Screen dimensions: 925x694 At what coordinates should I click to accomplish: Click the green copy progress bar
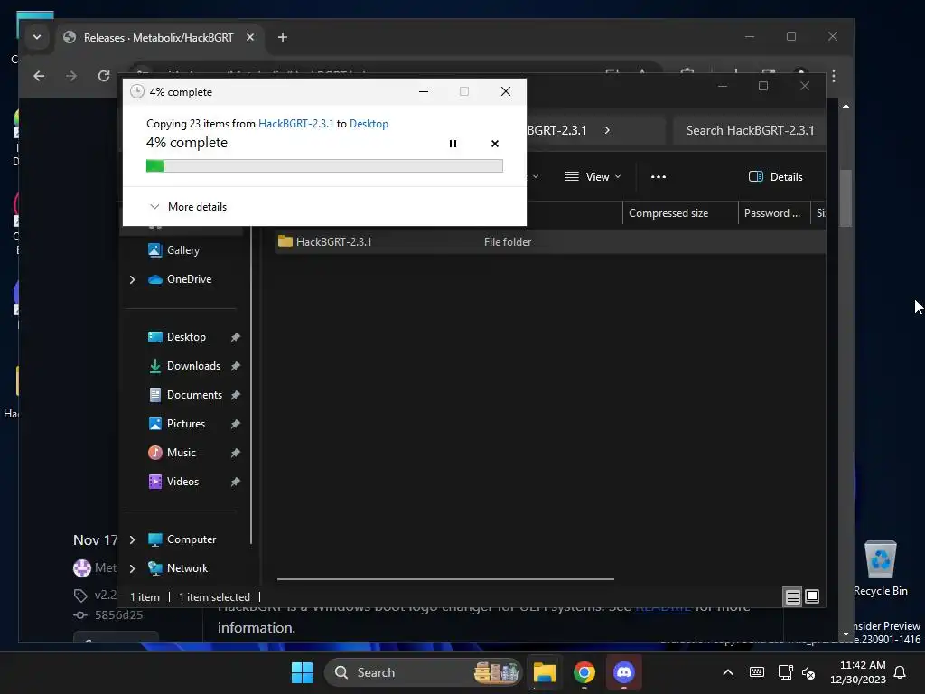click(324, 166)
